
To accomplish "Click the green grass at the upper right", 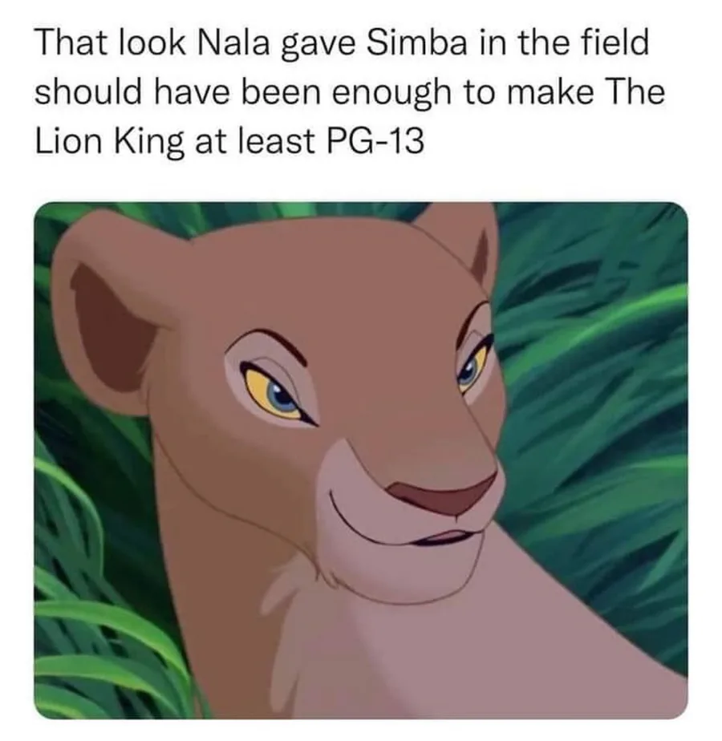I will coord(596,293).
